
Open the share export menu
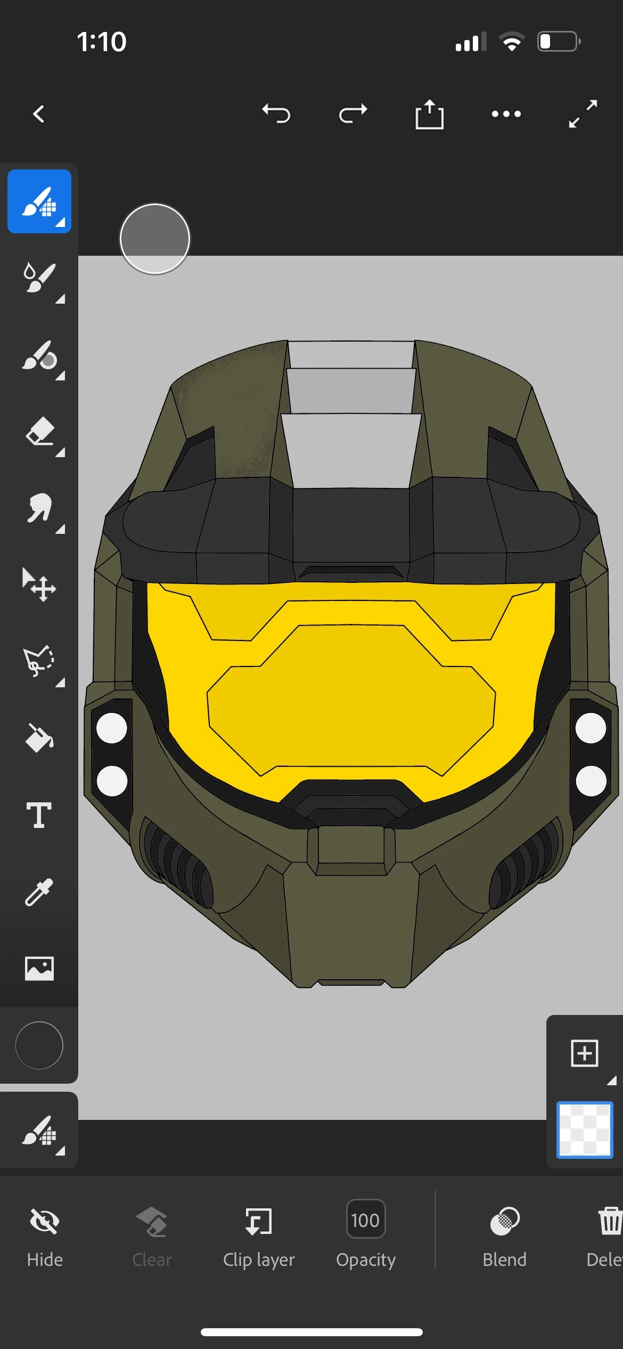429,113
